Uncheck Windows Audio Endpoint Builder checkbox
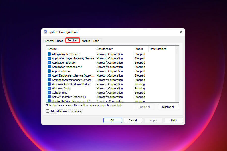 click(49, 84)
